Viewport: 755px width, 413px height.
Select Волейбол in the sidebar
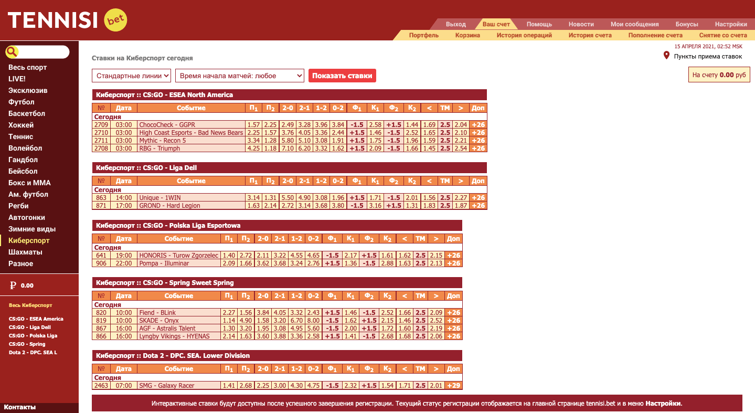pos(25,148)
